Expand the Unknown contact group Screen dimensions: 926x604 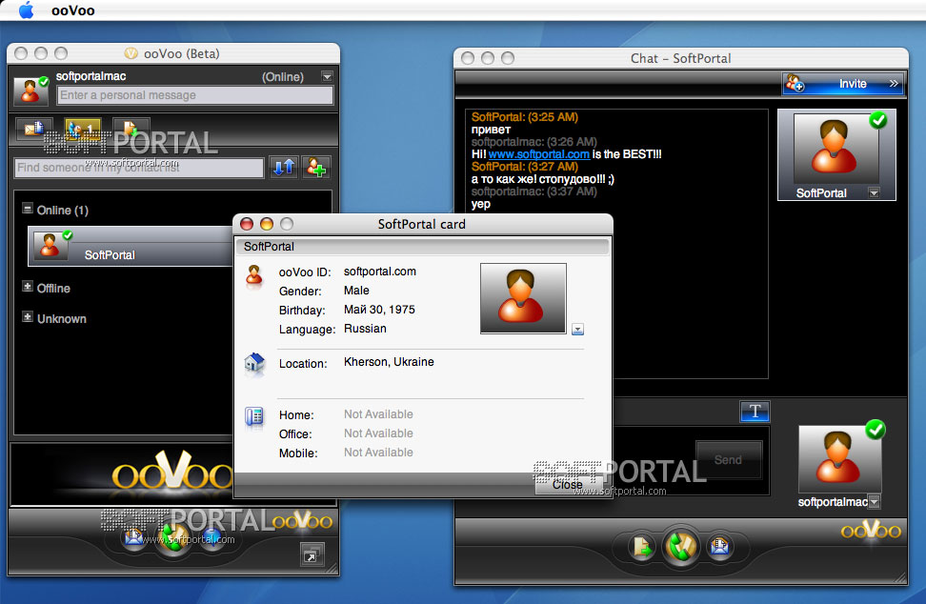[28, 317]
